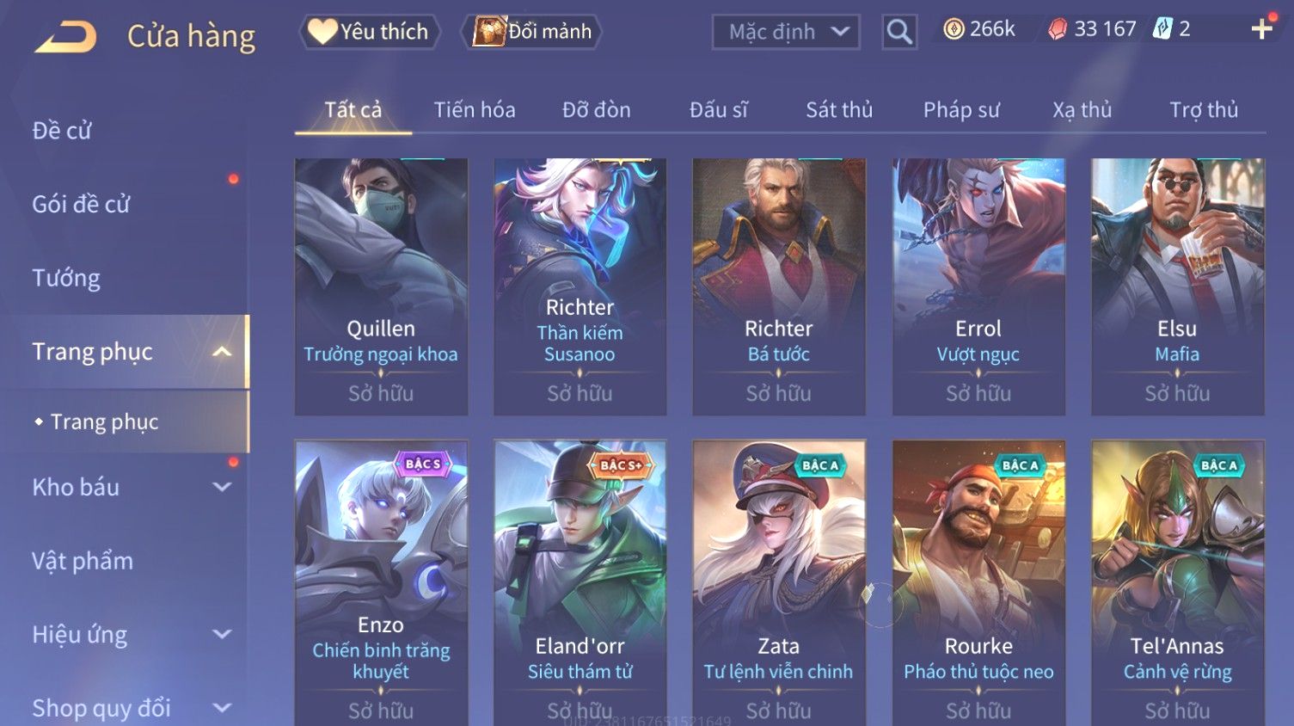The width and height of the screenshot is (1294, 726).
Task: Open the Mặc định sort dropdown
Action: click(x=786, y=32)
